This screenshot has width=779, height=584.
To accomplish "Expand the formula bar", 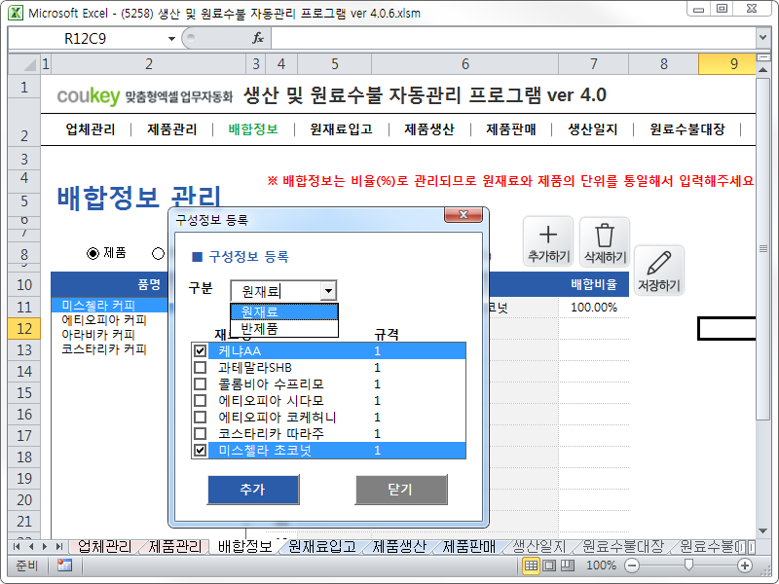I will 762,38.
